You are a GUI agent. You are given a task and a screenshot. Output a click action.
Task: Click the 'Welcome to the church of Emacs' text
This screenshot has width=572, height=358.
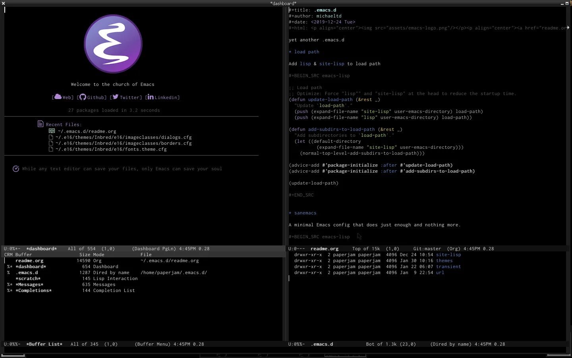pos(112,84)
